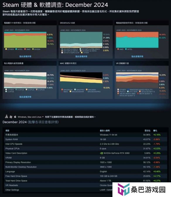171x197 pixels.
Task: Expand the VRAM row
Action: tap(85, 158)
